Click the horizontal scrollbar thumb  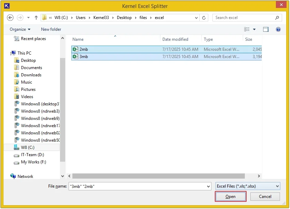point(159,176)
